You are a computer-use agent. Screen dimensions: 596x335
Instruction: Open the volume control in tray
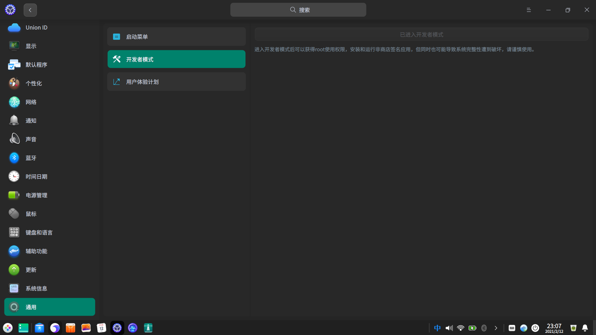pos(449,328)
